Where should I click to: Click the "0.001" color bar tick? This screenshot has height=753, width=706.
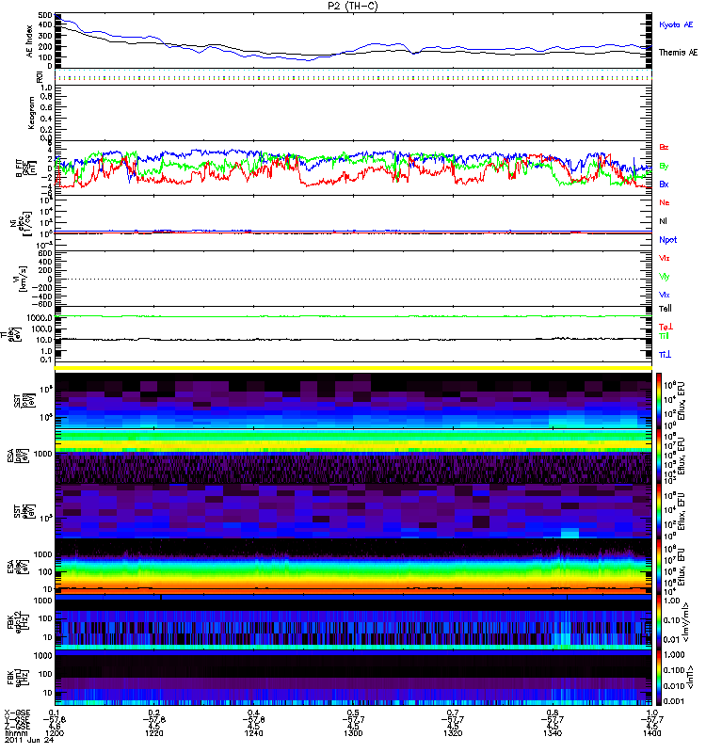673,701
